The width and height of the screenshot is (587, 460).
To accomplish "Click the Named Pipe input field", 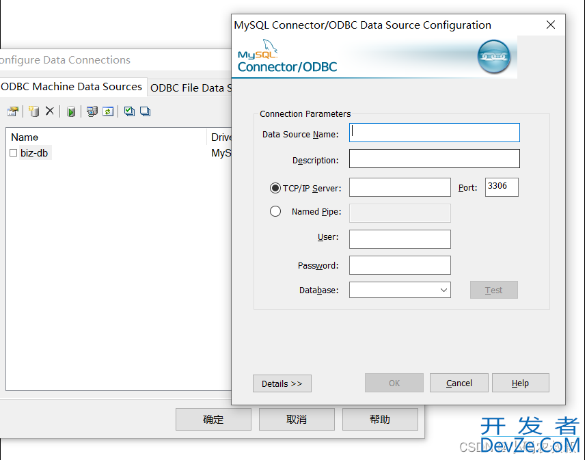I will [400, 213].
